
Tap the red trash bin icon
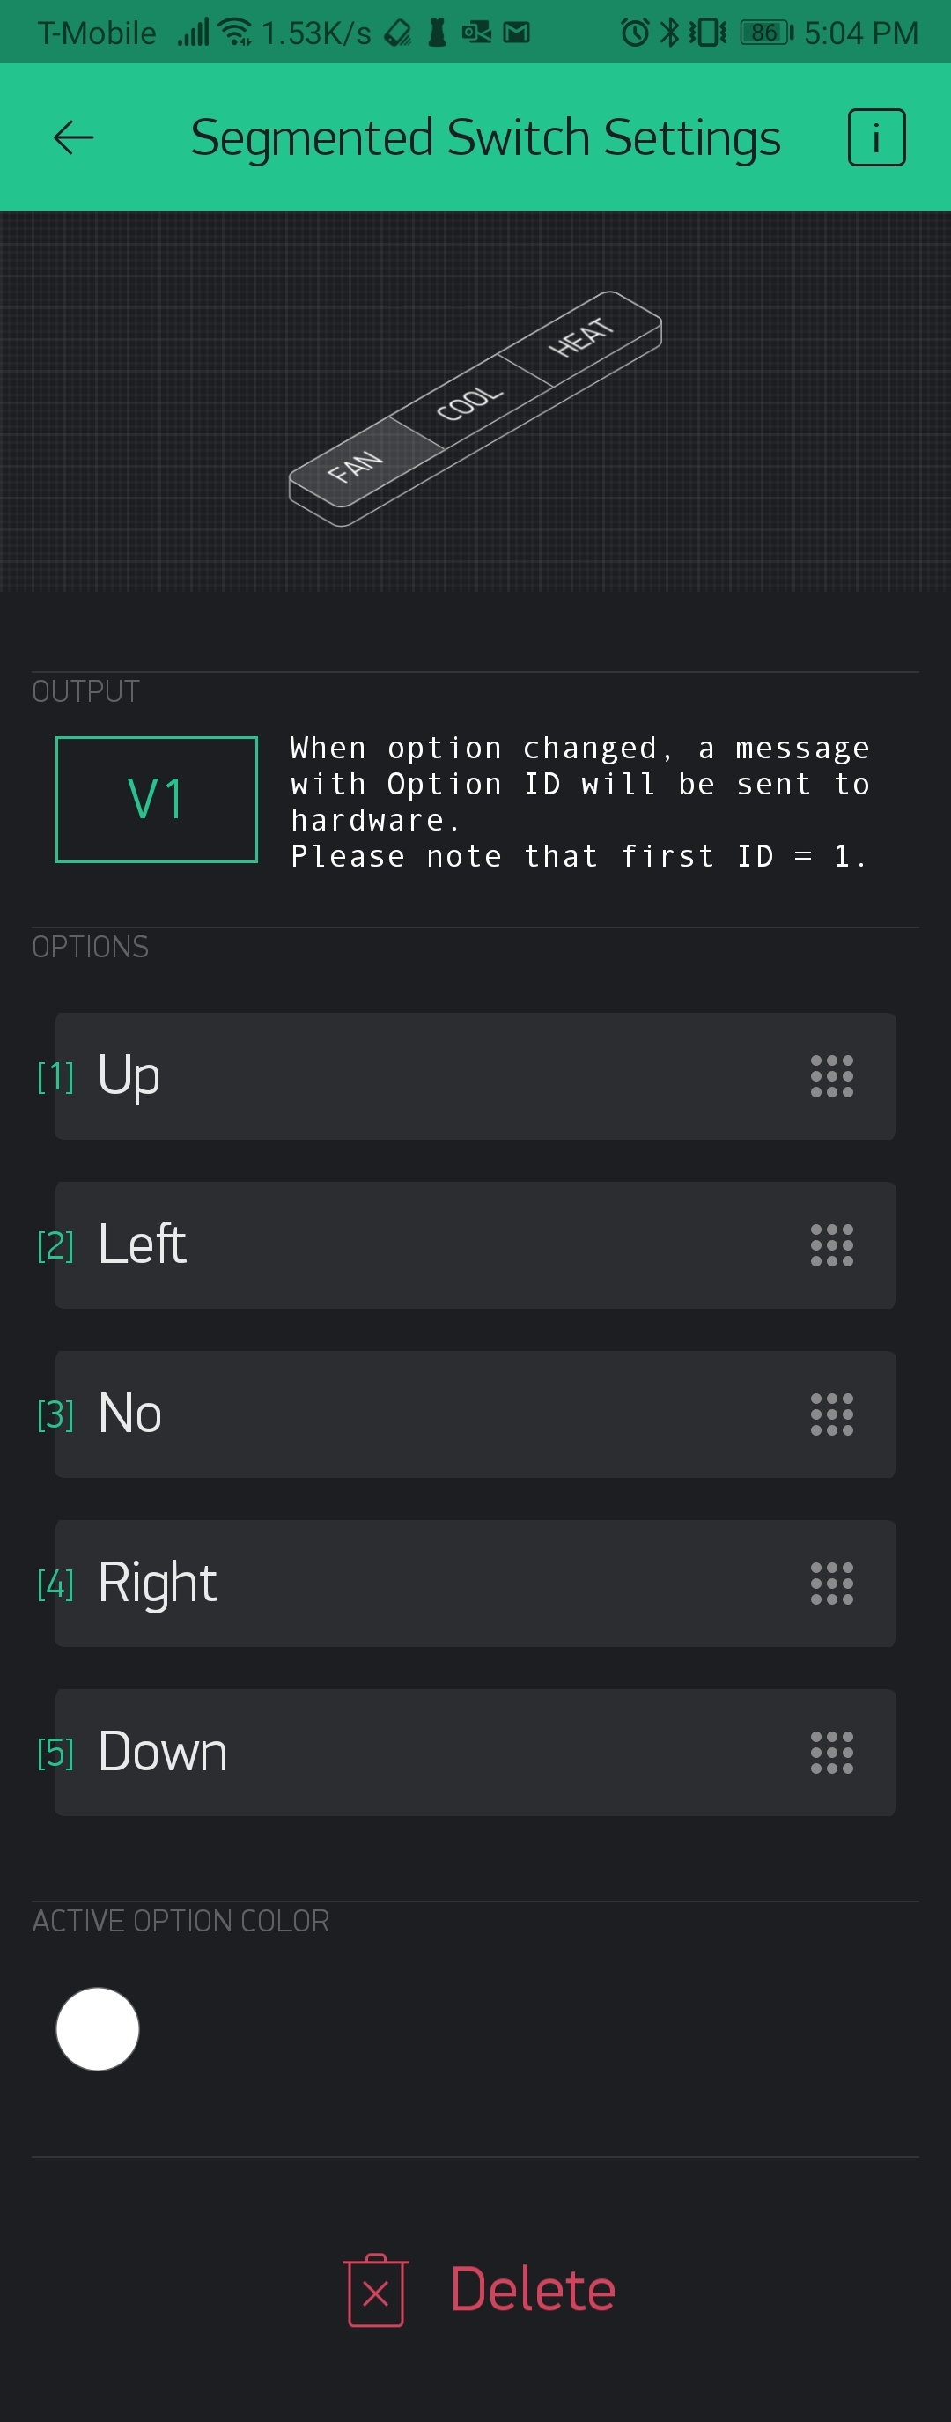click(376, 2291)
